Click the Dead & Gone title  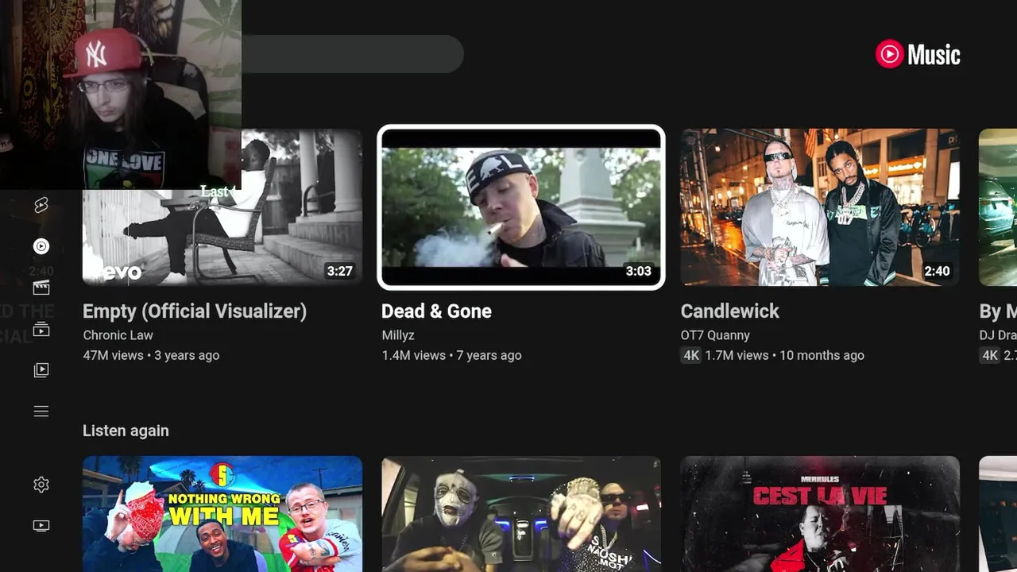[x=436, y=311]
